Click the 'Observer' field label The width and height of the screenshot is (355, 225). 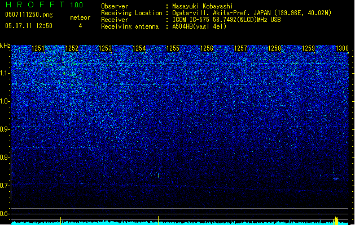coord(115,6)
